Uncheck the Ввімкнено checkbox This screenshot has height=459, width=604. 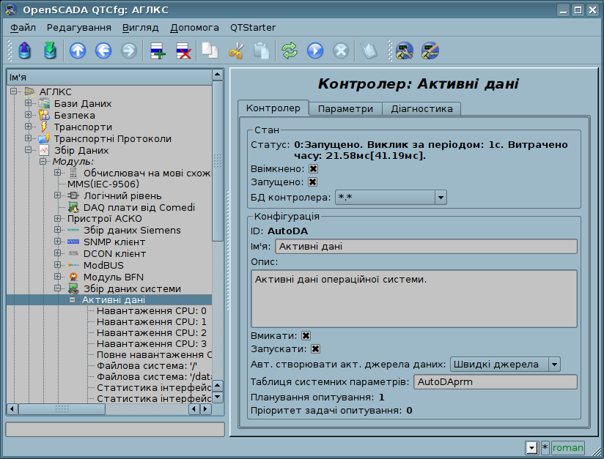313,168
